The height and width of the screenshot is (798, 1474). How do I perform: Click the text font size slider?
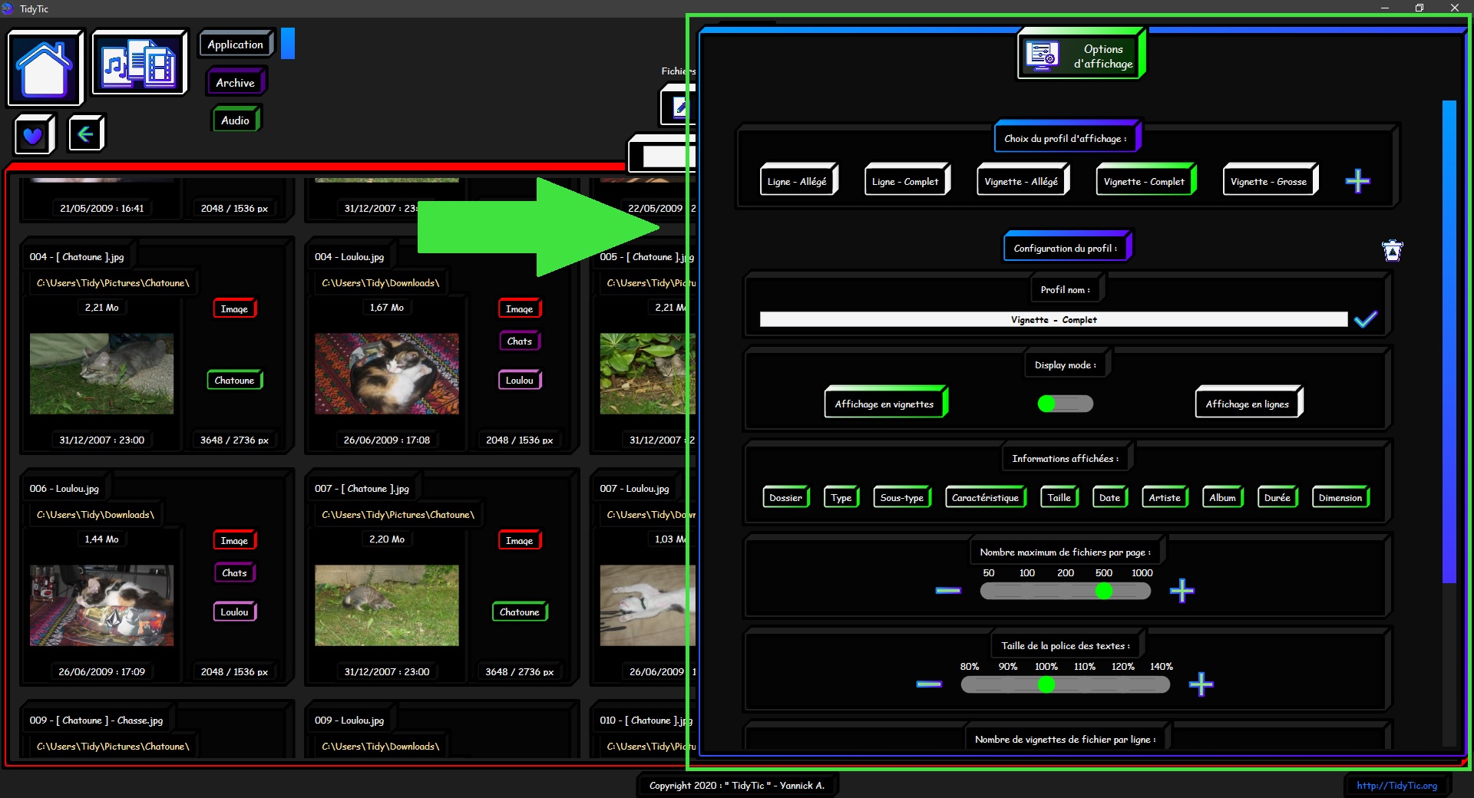coord(1066,684)
